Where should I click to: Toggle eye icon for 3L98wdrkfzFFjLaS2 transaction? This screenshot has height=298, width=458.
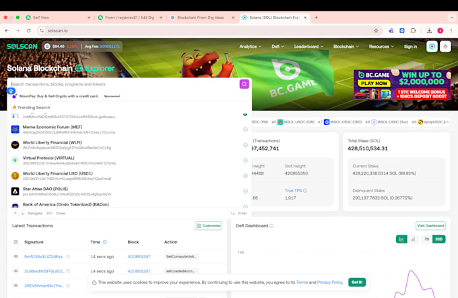coord(15,271)
